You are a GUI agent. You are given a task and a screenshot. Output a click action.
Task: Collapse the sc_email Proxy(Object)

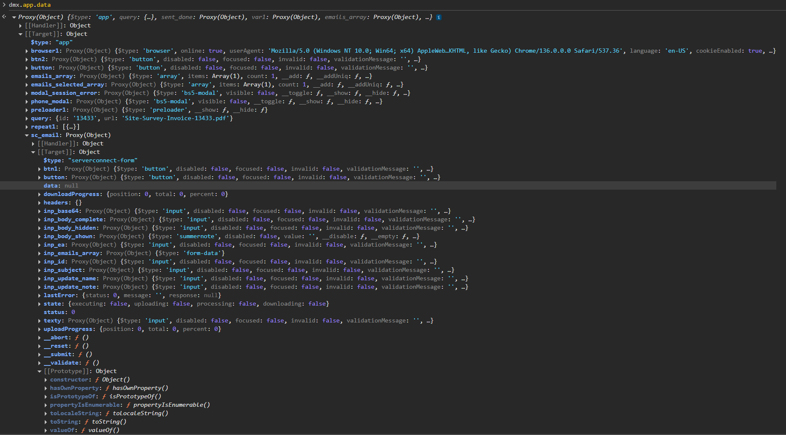(x=27, y=135)
